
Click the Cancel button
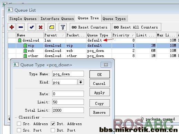(x=100, y=83)
